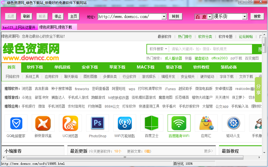Expand the 软件搜索 category dropdown
The width and height of the screenshot is (268, 167).
pos(158,49)
